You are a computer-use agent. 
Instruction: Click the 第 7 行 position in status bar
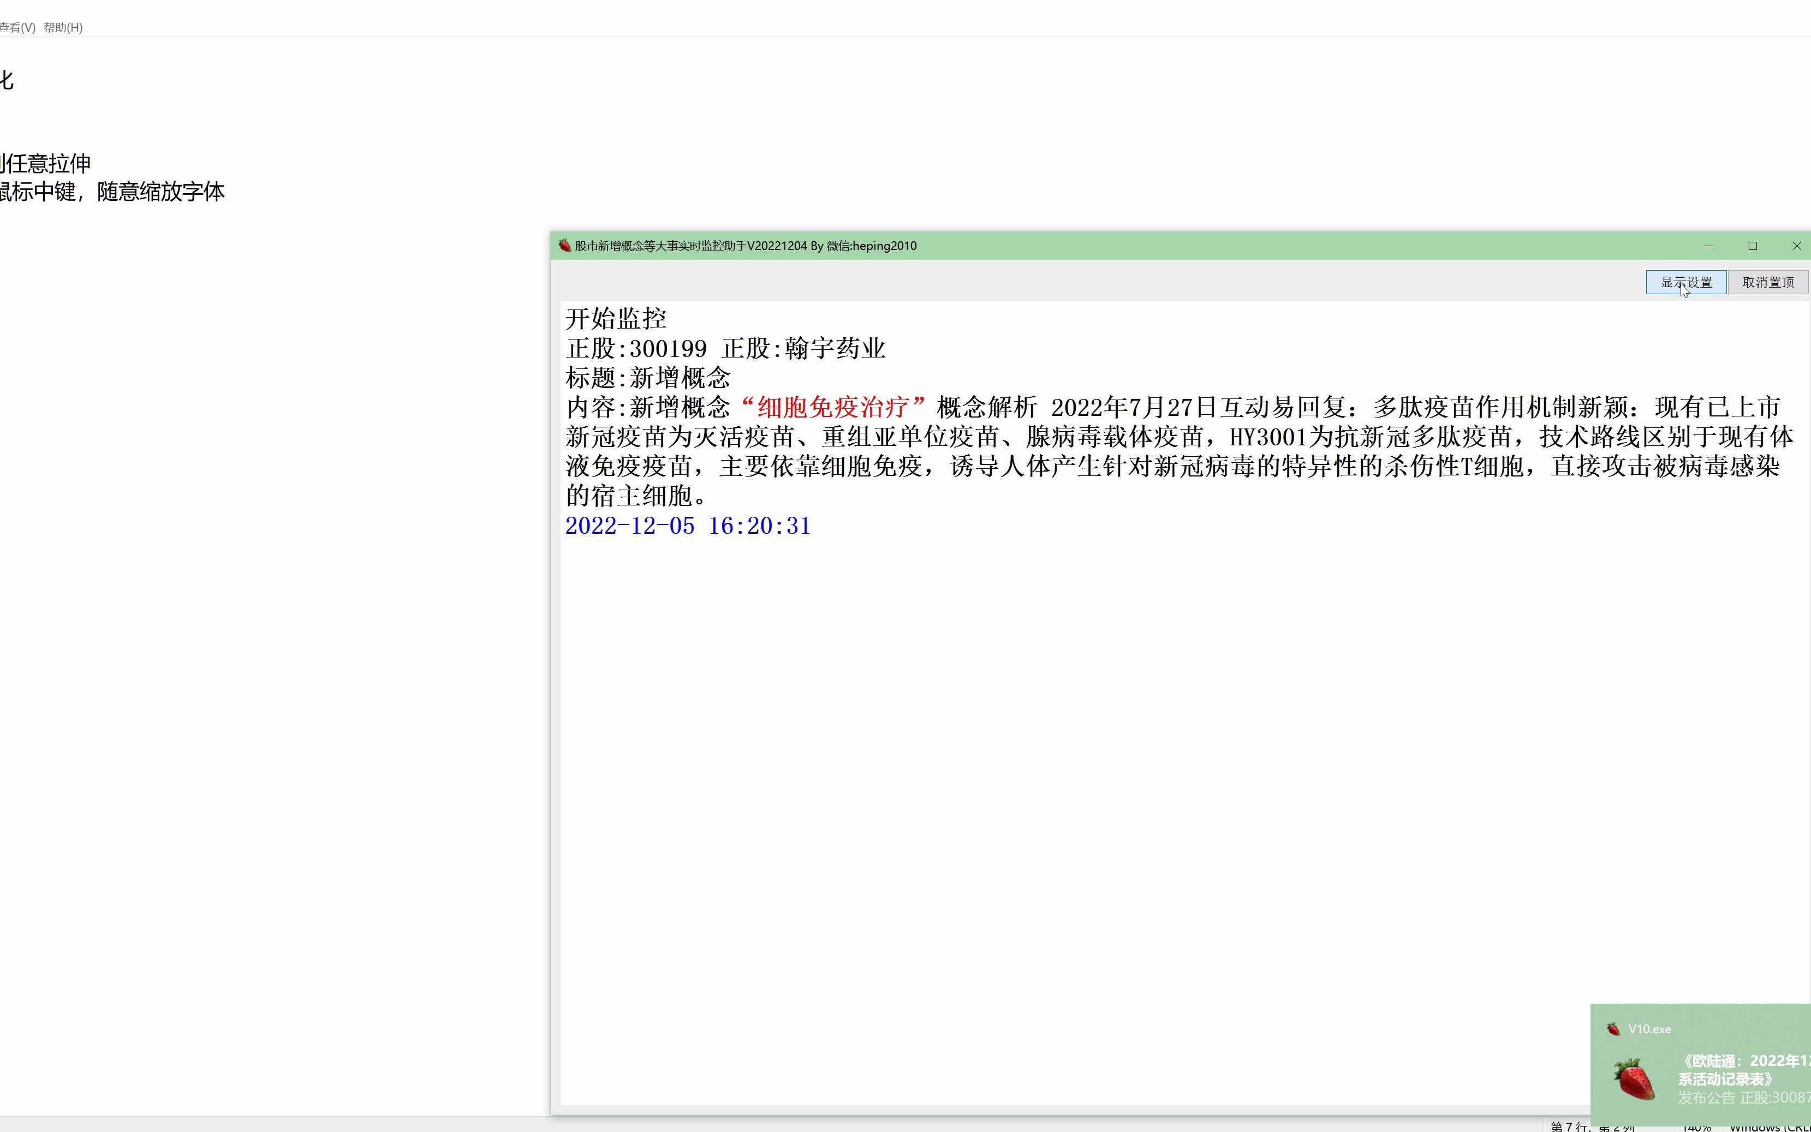click(x=1569, y=1127)
